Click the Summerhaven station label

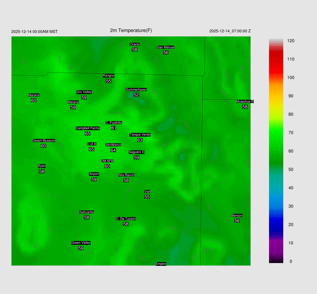tap(136, 90)
